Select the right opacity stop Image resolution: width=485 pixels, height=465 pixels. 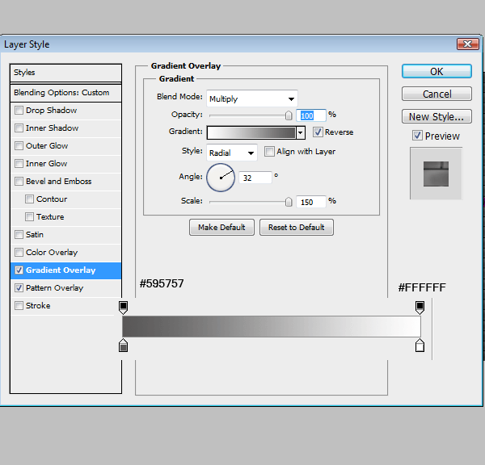click(420, 308)
